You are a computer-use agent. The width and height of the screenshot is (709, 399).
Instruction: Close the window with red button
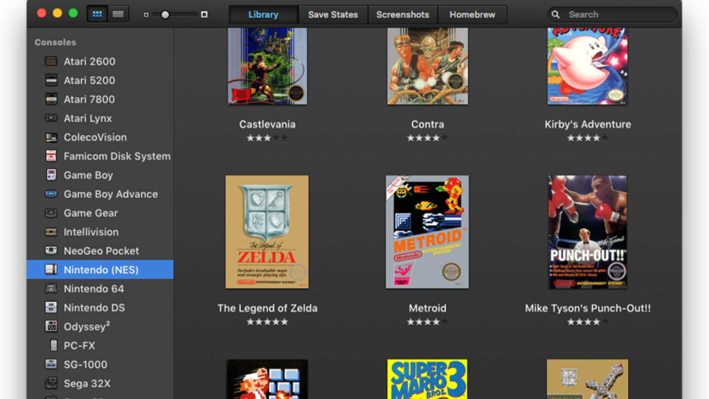click(42, 13)
